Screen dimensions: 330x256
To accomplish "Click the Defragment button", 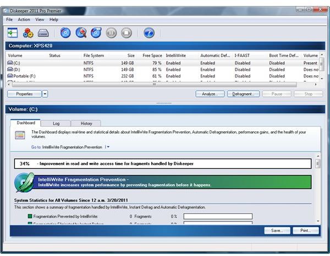I will click(243, 94).
